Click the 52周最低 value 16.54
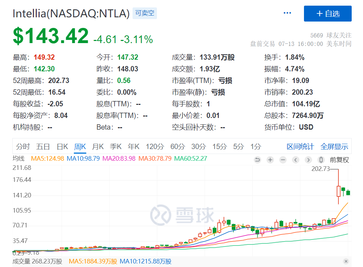 57,92
